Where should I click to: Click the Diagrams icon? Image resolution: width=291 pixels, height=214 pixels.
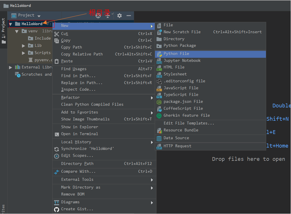tap(57, 203)
